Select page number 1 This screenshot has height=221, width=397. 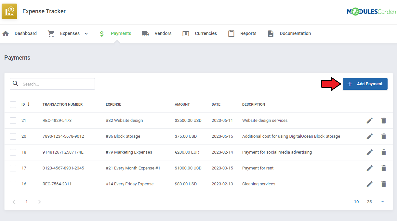(x=27, y=202)
